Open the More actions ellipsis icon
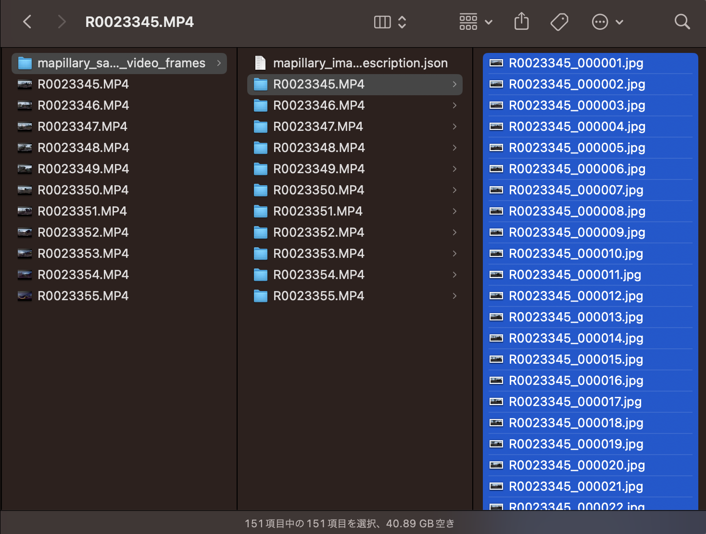 (600, 21)
